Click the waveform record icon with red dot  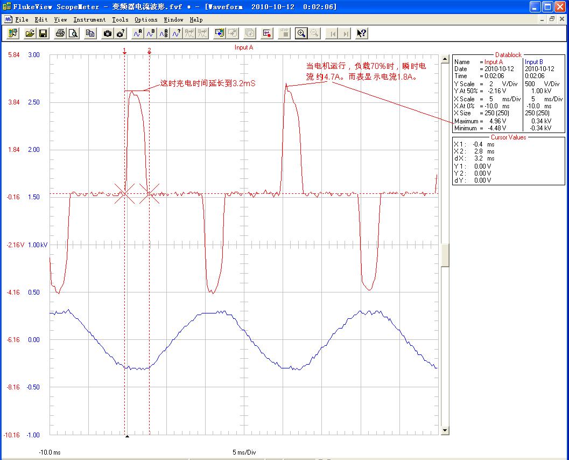coord(267,33)
